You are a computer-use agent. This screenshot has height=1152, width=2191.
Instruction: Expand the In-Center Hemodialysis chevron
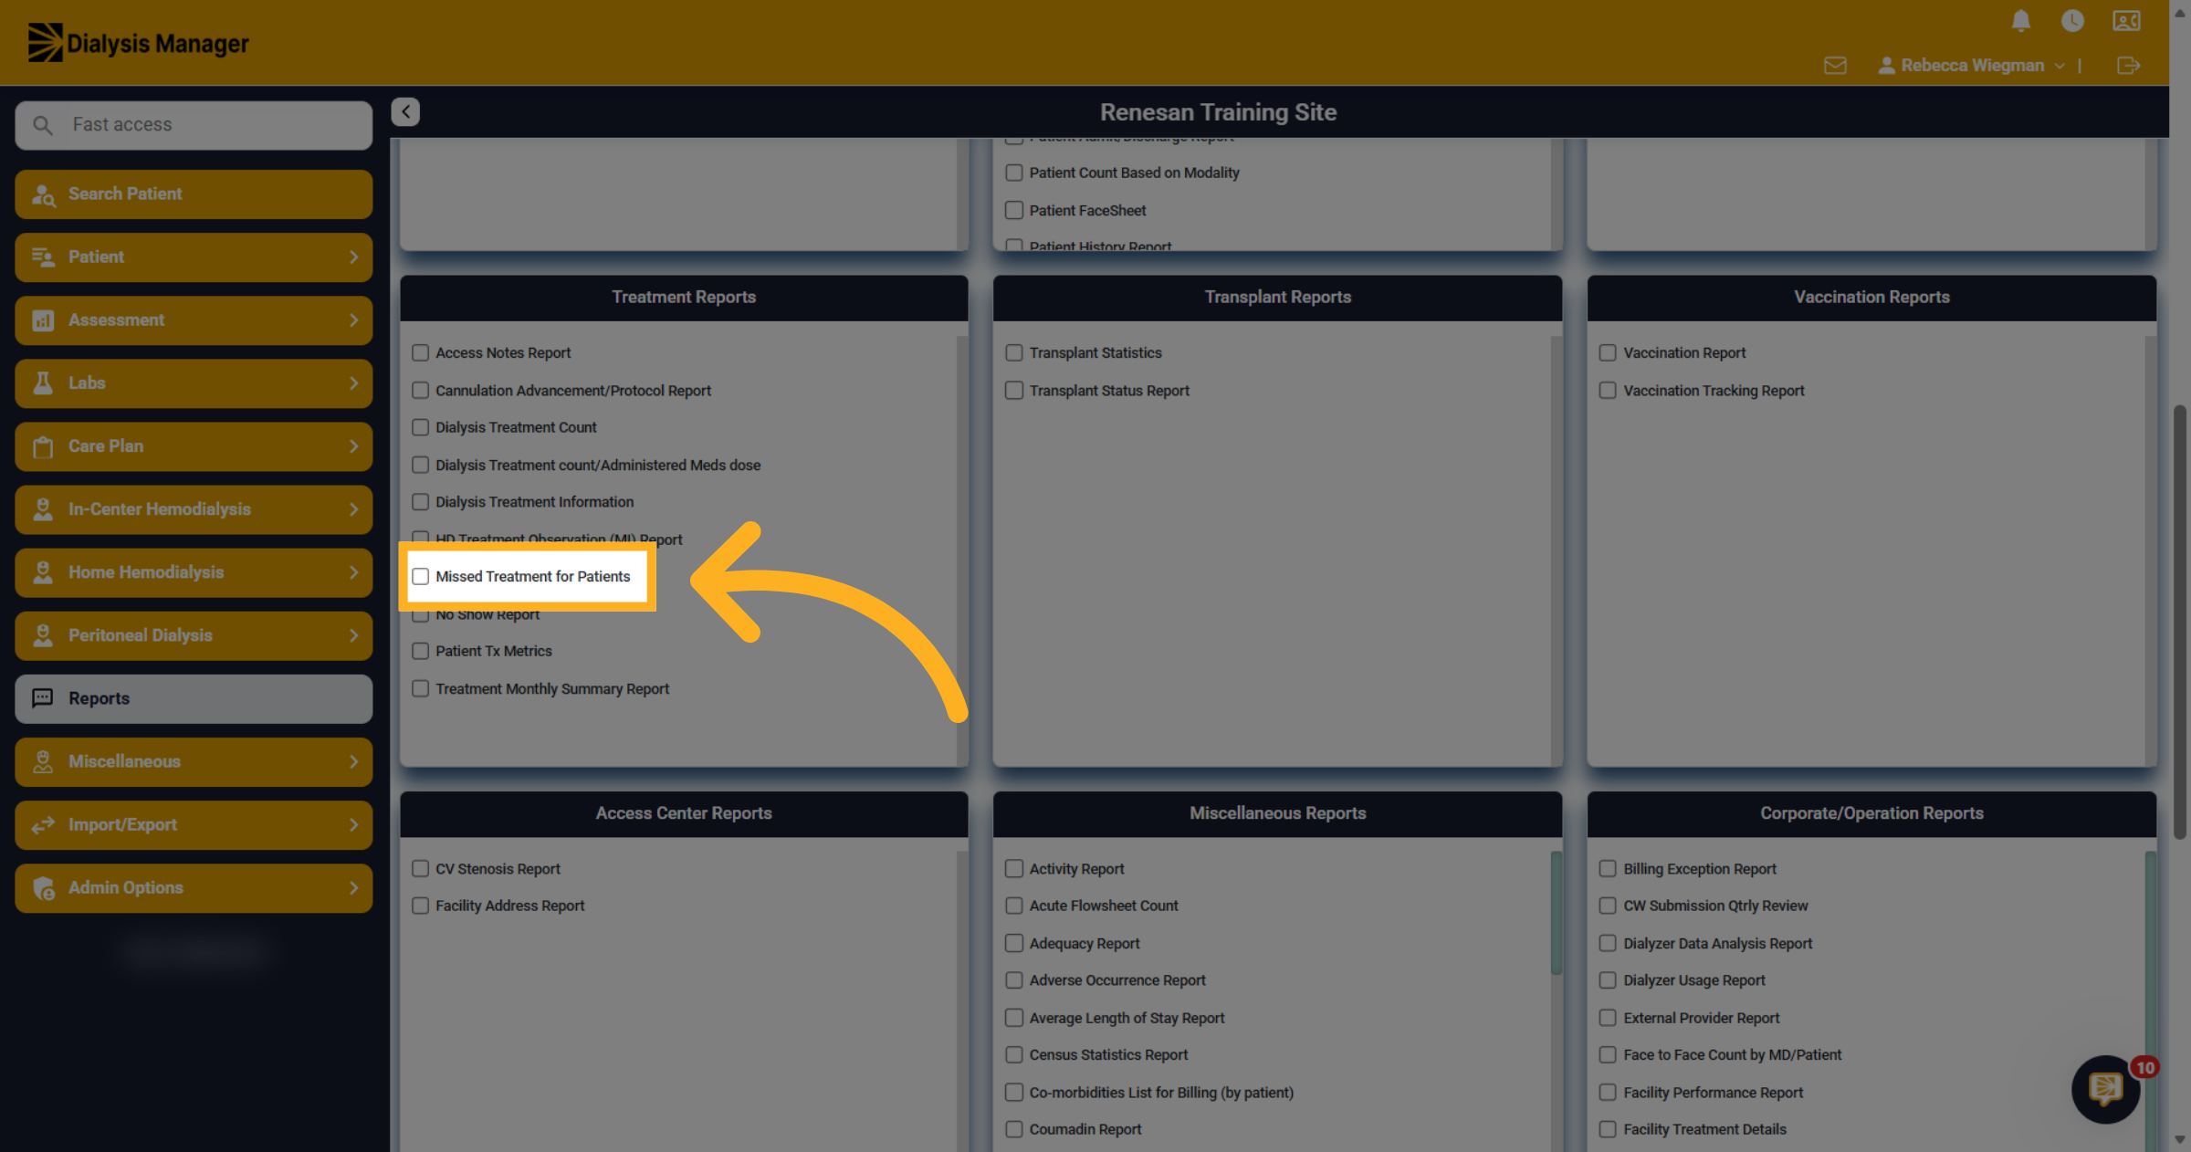(x=353, y=509)
